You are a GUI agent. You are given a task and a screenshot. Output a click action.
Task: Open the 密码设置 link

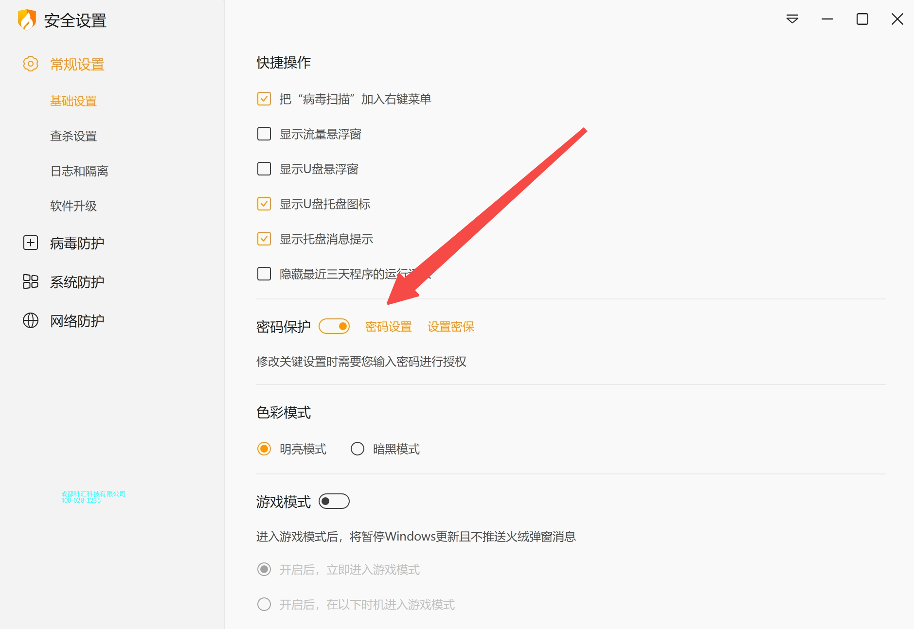pyautogui.click(x=389, y=327)
